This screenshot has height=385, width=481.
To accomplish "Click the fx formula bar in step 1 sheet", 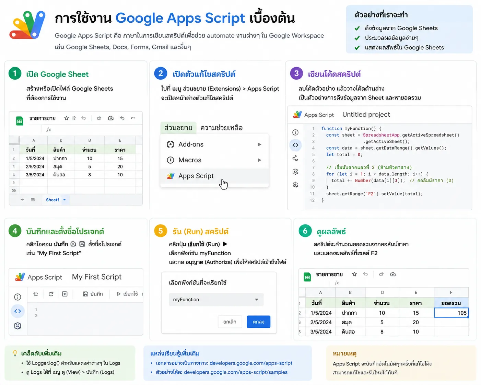I will point(91,130).
